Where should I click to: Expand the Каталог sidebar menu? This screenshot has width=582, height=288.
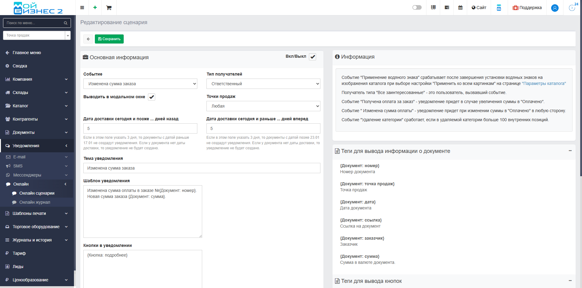click(36, 106)
